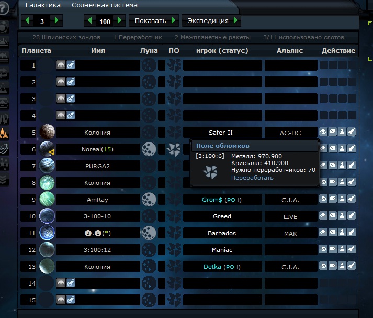Eye icon in Detka row
373x318 pixels.
click(x=323, y=266)
